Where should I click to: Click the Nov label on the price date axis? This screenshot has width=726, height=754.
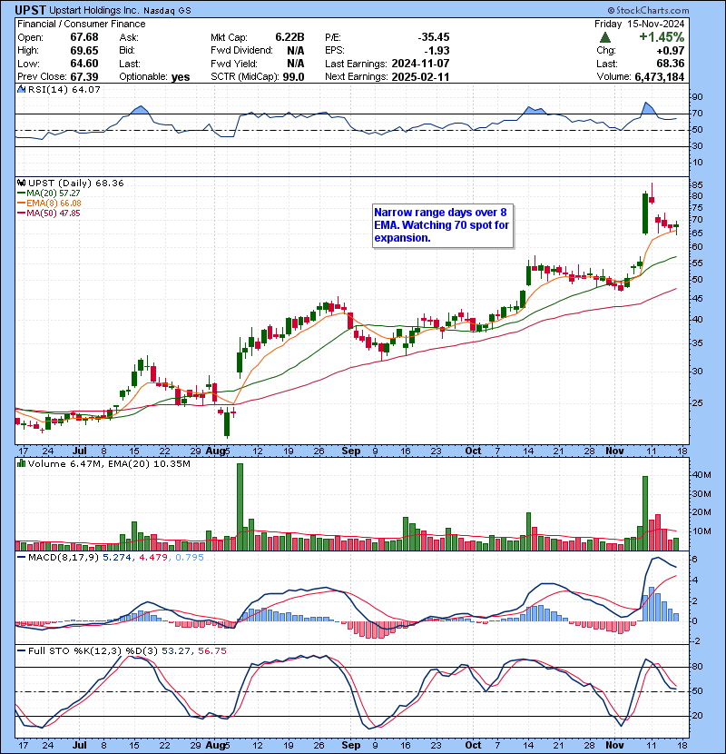(x=614, y=451)
